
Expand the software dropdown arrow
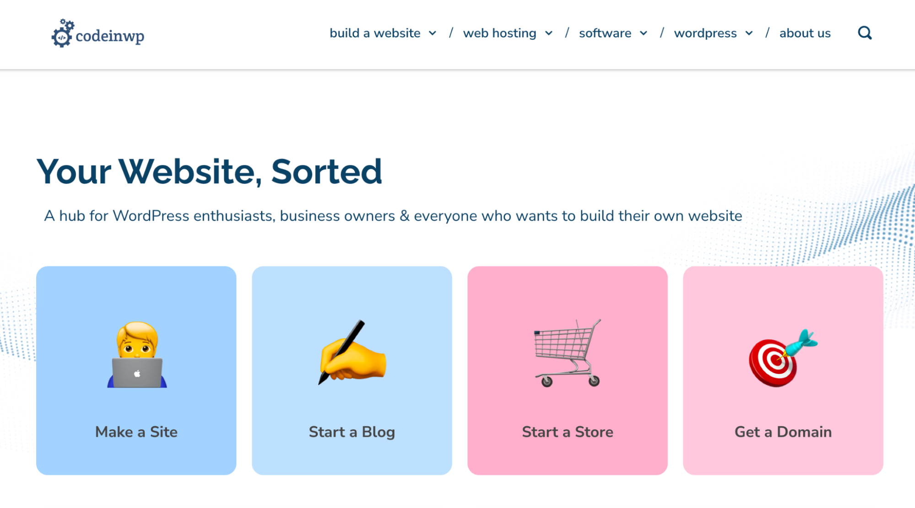[644, 33]
